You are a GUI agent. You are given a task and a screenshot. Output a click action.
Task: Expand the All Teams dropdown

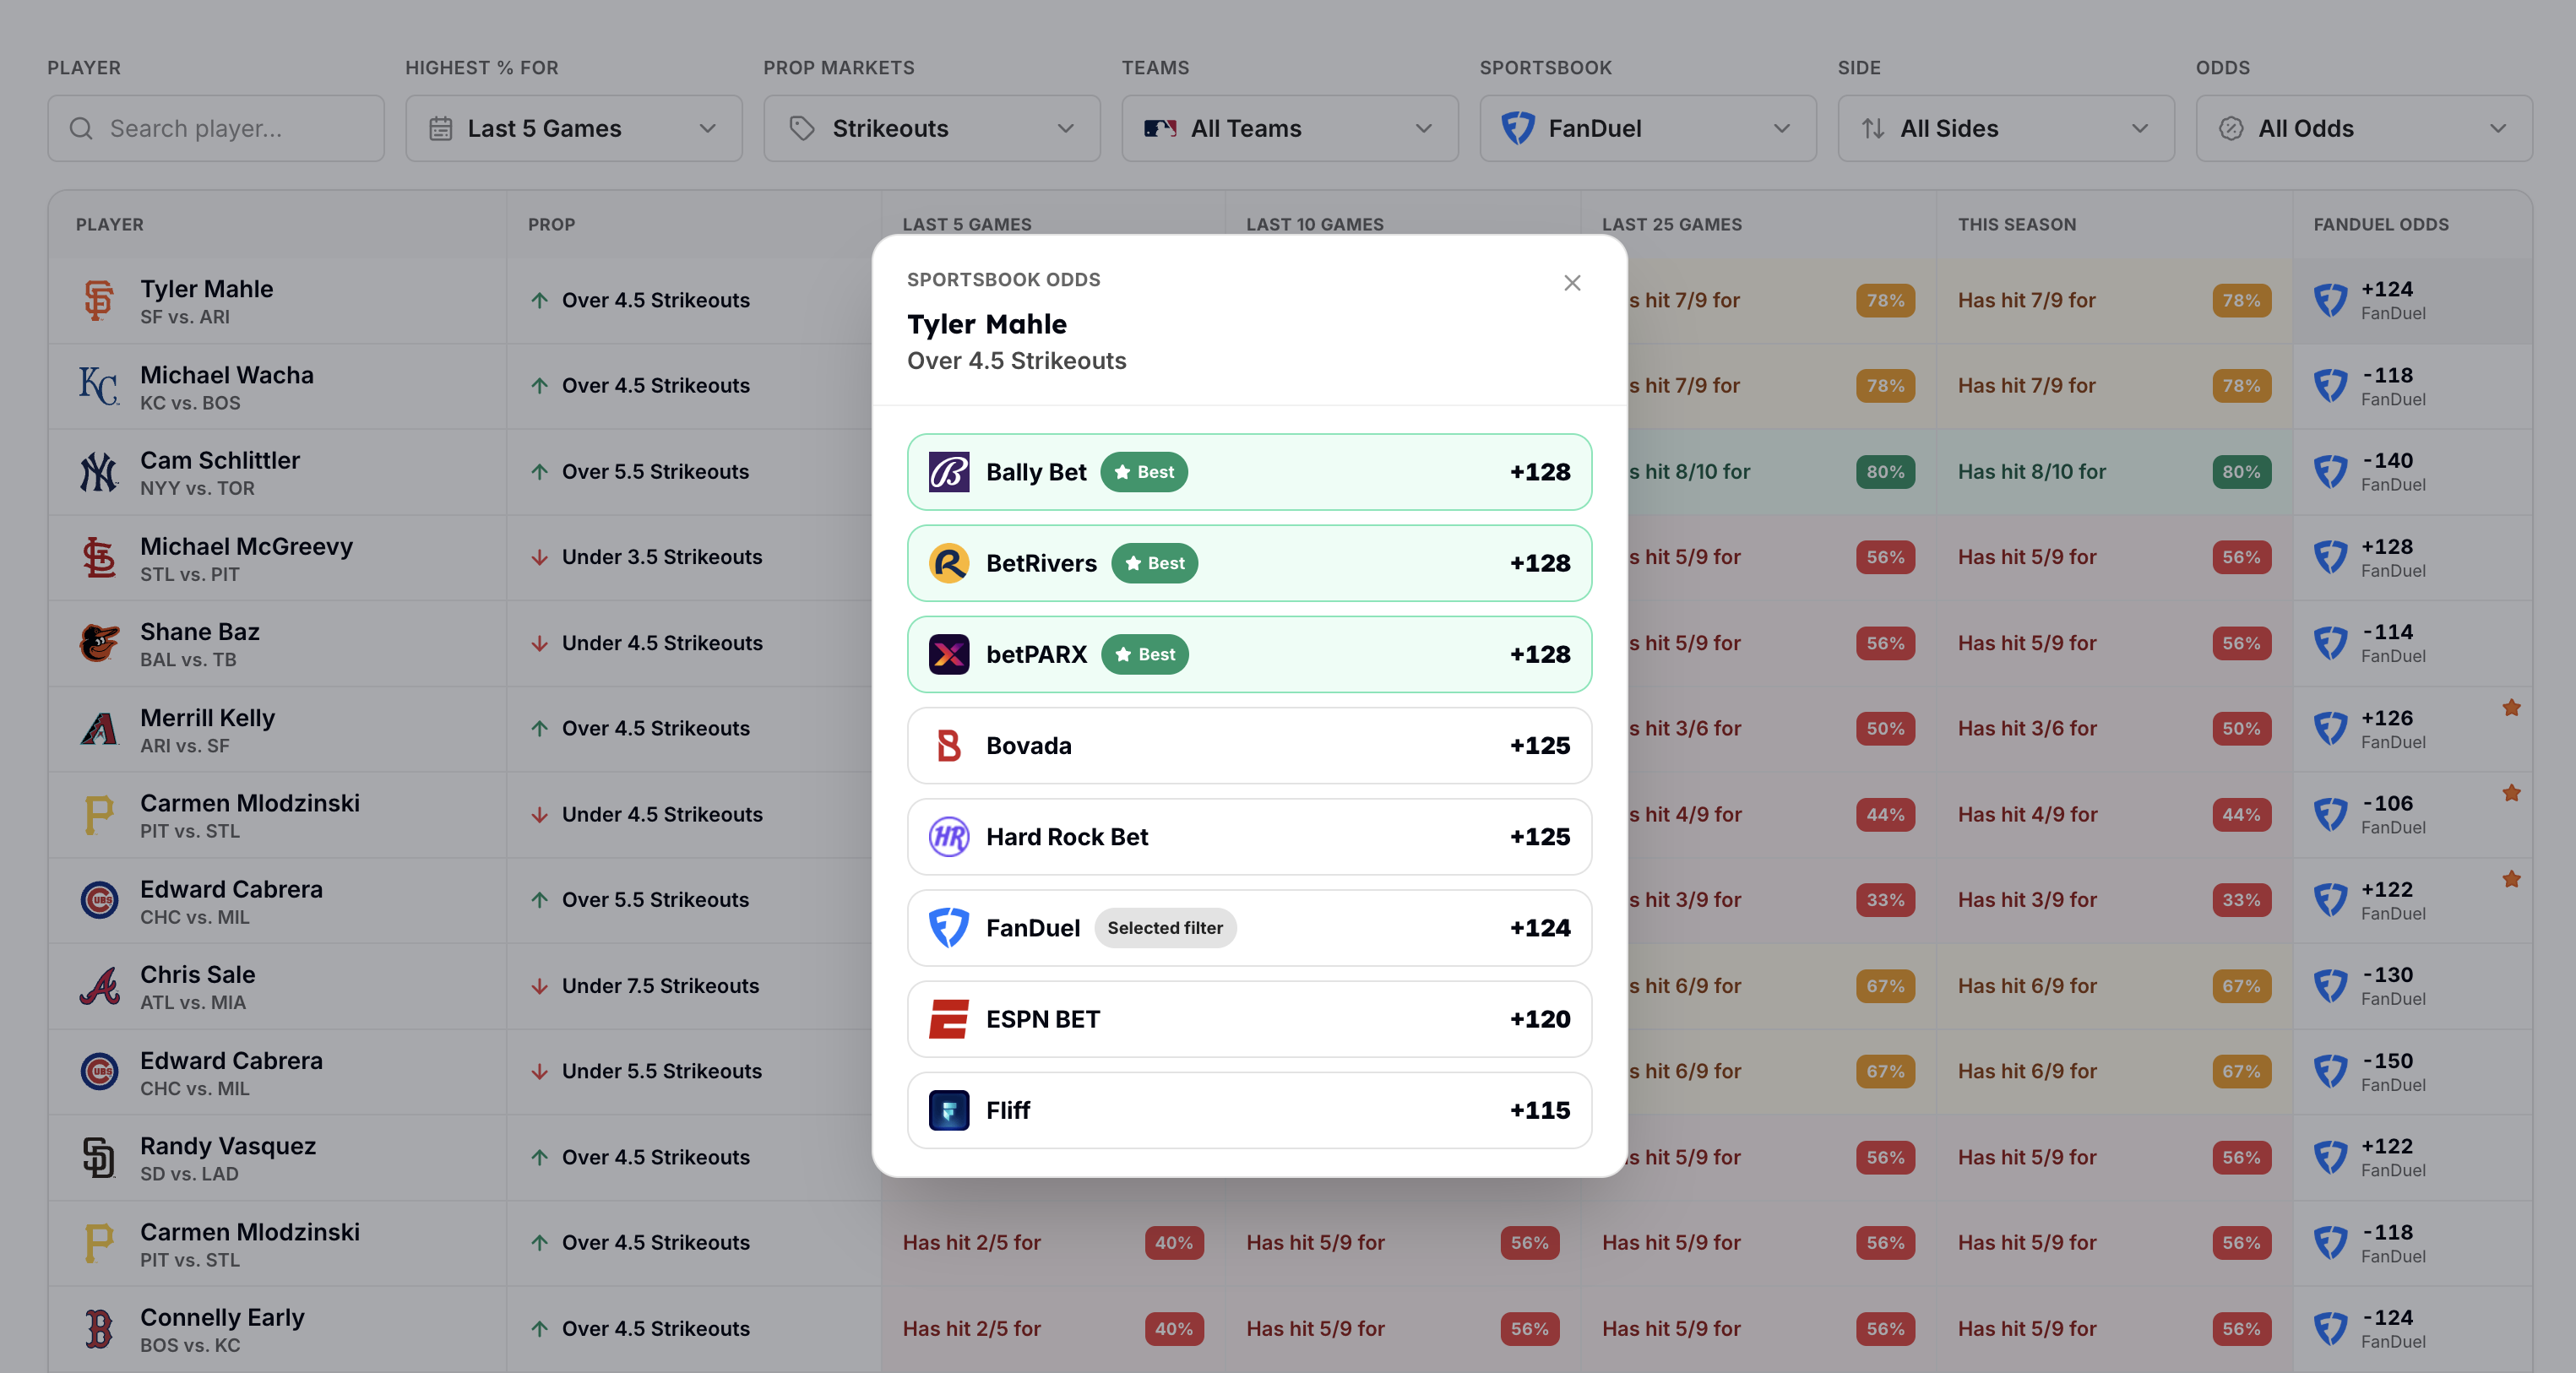[1290, 129]
